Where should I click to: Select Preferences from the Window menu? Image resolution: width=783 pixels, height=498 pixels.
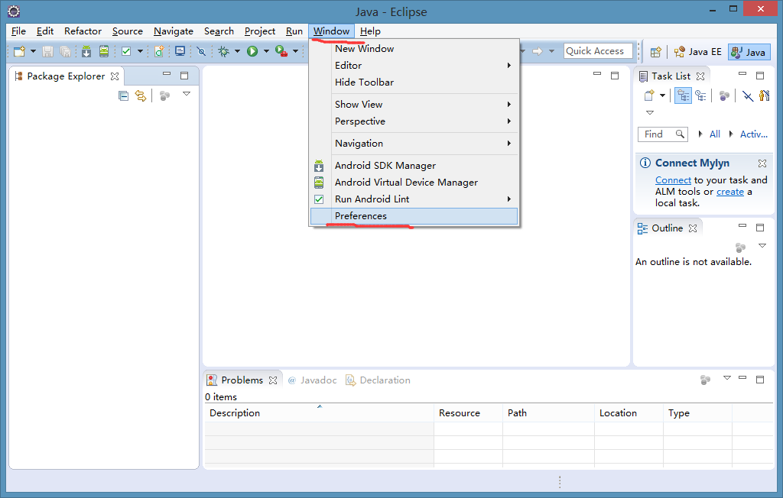(361, 216)
